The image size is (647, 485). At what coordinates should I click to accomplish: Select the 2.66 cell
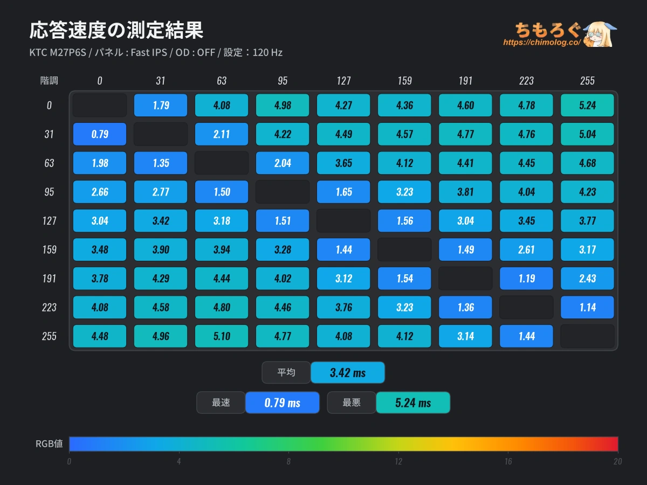click(100, 192)
